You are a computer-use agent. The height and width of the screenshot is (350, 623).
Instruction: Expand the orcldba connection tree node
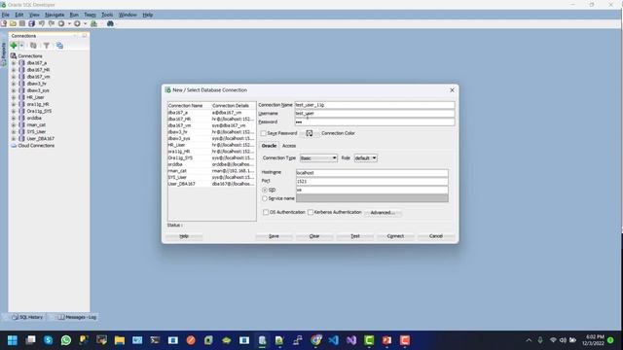tap(14, 118)
